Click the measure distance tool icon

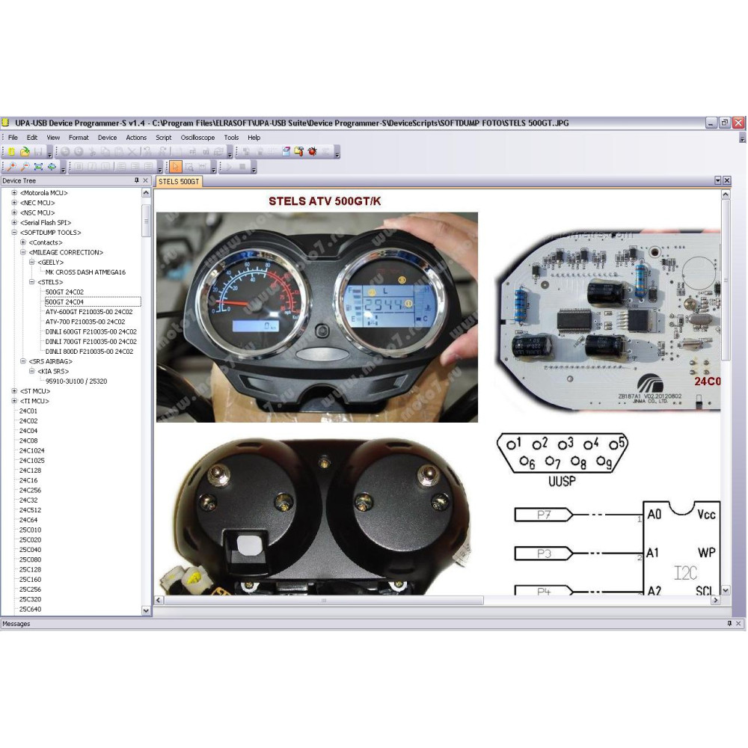click(202, 167)
